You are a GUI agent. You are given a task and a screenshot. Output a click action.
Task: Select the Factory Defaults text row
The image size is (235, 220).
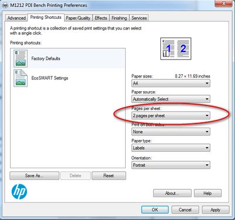point(68,59)
